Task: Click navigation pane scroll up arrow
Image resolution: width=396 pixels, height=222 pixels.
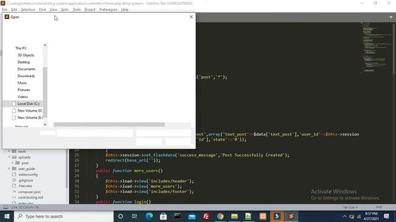Action: (45, 45)
